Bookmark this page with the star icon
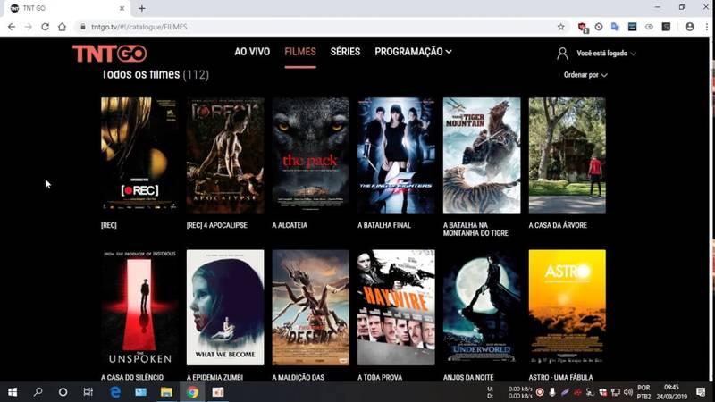This screenshot has height=402, width=715. coord(561,27)
